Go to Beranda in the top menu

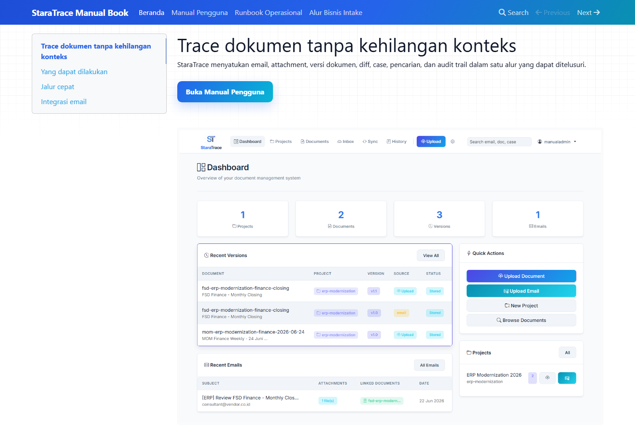pos(151,12)
